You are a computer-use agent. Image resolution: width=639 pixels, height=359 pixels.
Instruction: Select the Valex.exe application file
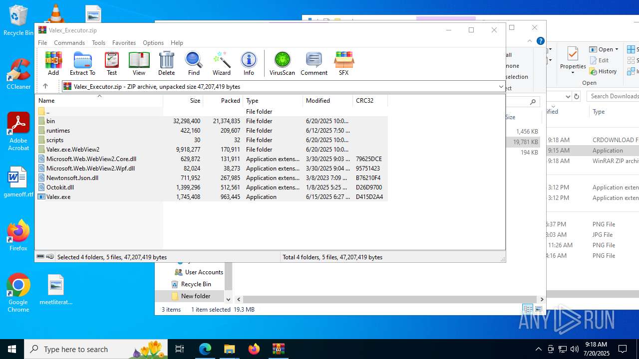pos(211,196)
